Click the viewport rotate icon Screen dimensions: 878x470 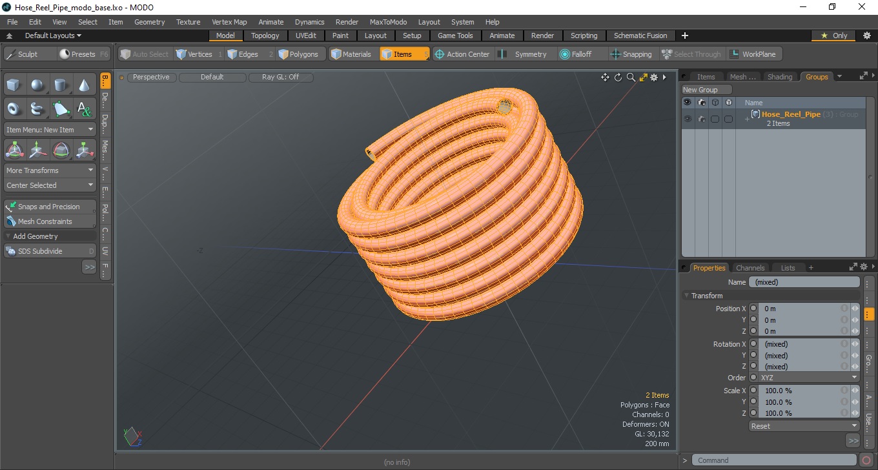pyautogui.click(x=618, y=77)
